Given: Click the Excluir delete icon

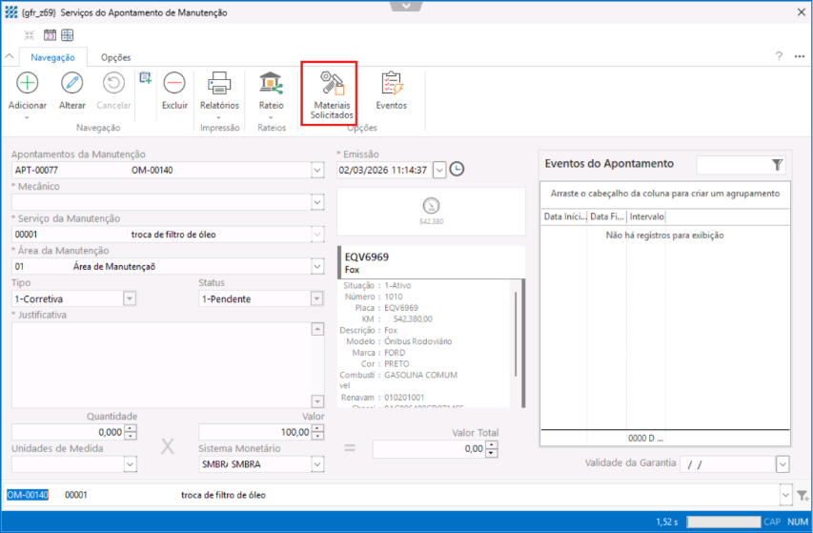Looking at the screenshot, I should (174, 83).
